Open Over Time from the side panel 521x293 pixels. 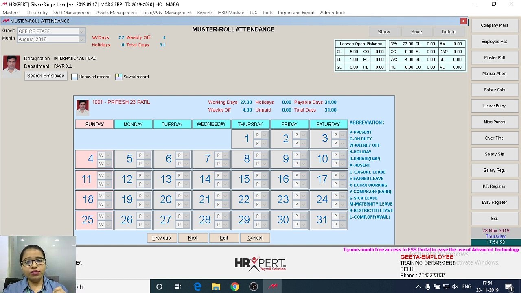tap(494, 138)
